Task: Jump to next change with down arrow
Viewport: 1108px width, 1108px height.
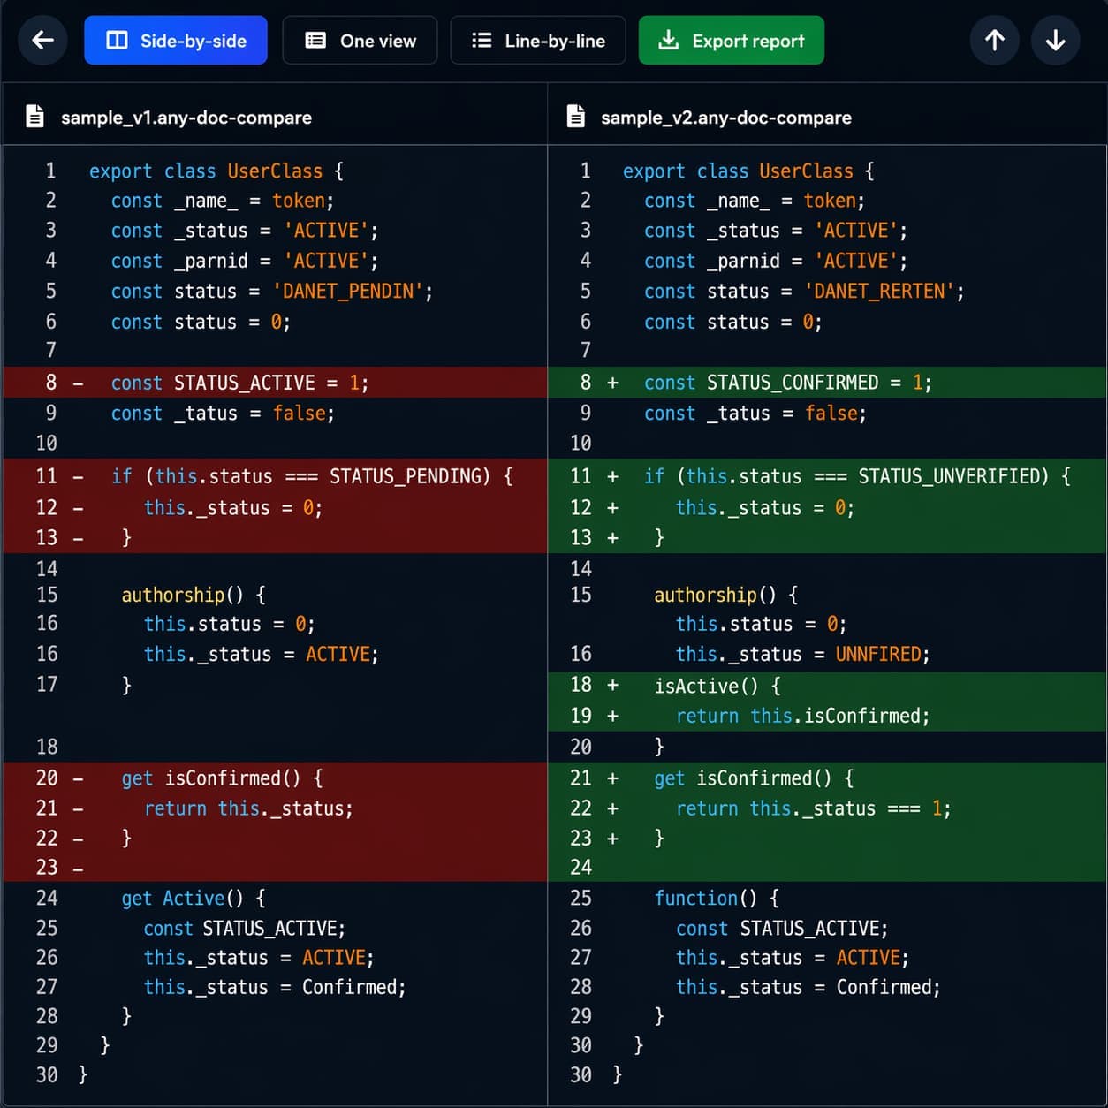Action: pos(1055,40)
